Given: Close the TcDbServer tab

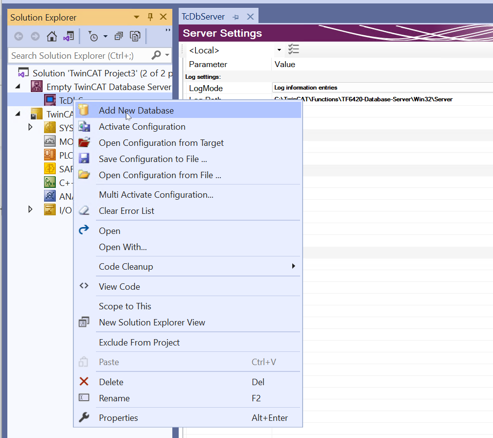Looking at the screenshot, I should click(250, 17).
